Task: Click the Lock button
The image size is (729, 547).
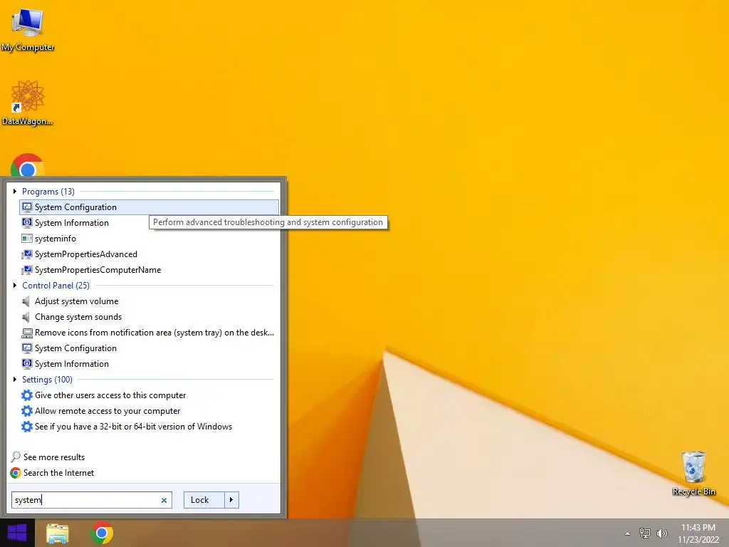Action: pyautogui.click(x=204, y=500)
